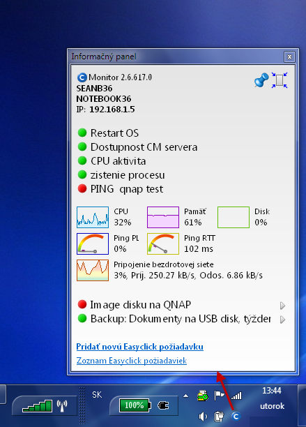Open the Action Center flag icon
This screenshot has height=427, width=306.
[219, 396]
